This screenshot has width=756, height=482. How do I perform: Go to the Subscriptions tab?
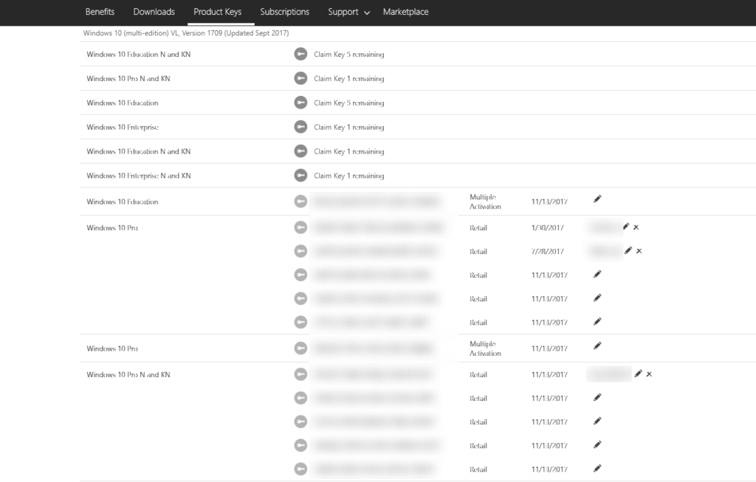coord(284,12)
